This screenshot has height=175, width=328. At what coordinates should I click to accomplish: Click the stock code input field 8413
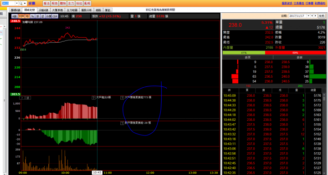tap(8, 3)
